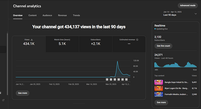Open the Revenue tab
Viewport: 201px width, 109px height.
point(62,15)
